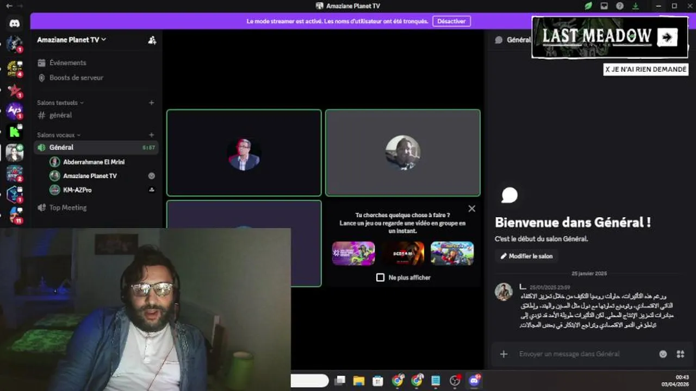Click the invite people icon beside server name
The height and width of the screenshot is (391, 696).
pos(152,40)
